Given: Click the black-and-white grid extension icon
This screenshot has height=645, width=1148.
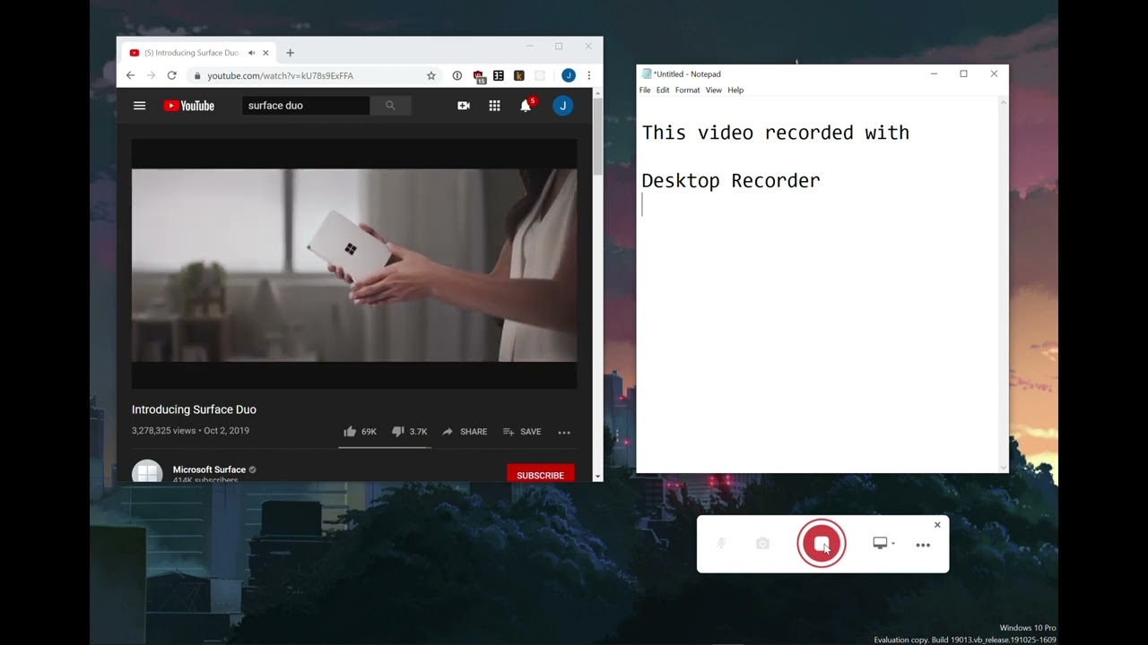Looking at the screenshot, I should click(499, 76).
